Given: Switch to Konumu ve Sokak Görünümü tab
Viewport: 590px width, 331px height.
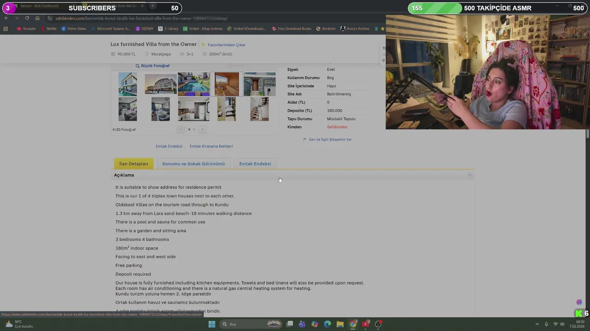Looking at the screenshot, I should [x=194, y=164].
